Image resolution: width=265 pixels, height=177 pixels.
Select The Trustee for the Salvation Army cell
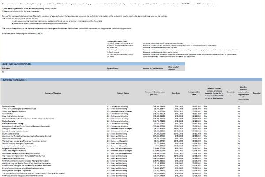tap(23, 156)
